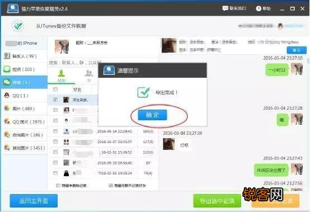Click the sender avatar beside 行吧 message

(x=168, y=144)
